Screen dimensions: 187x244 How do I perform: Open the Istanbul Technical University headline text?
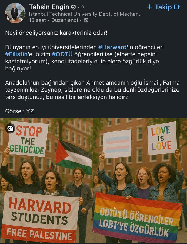[86, 14]
